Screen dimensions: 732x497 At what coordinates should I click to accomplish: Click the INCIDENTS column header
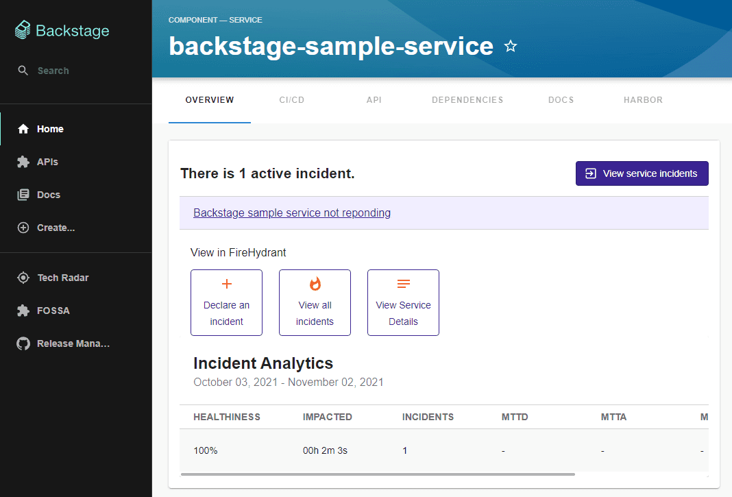(428, 417)
